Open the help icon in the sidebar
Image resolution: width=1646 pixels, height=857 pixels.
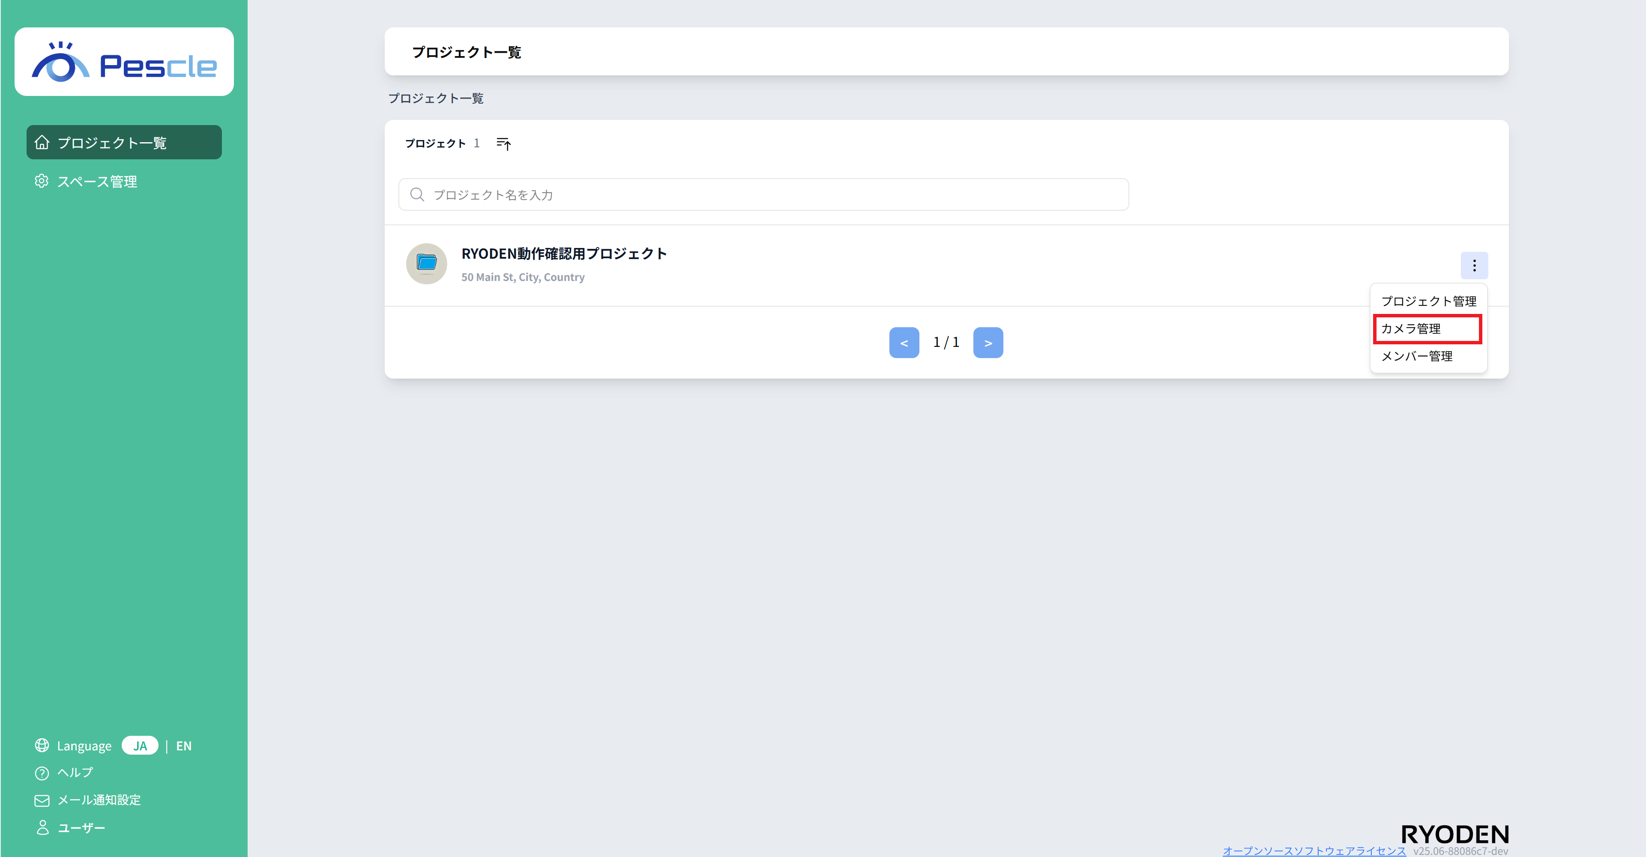point(41,773)
